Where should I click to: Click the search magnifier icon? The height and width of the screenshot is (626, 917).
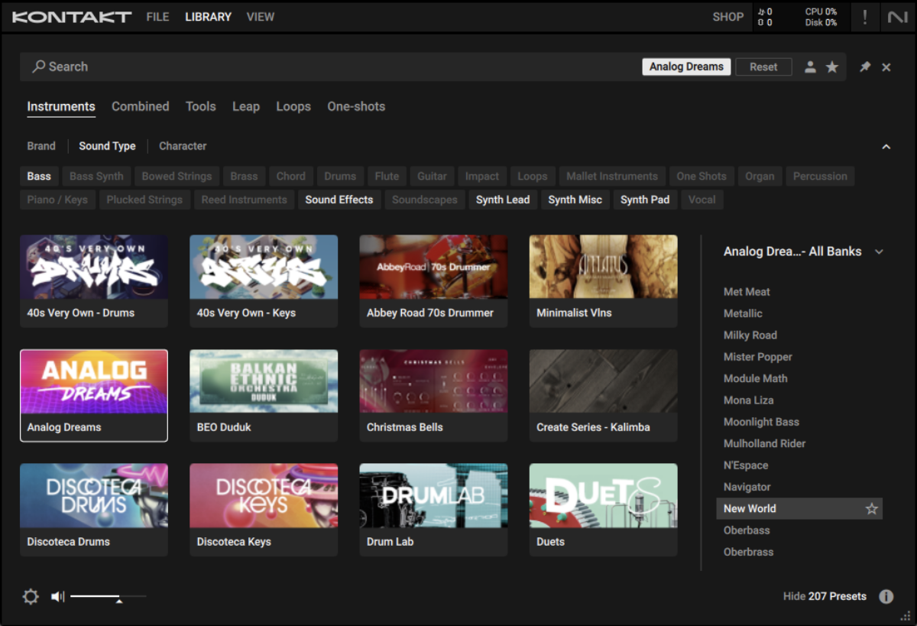38,66
